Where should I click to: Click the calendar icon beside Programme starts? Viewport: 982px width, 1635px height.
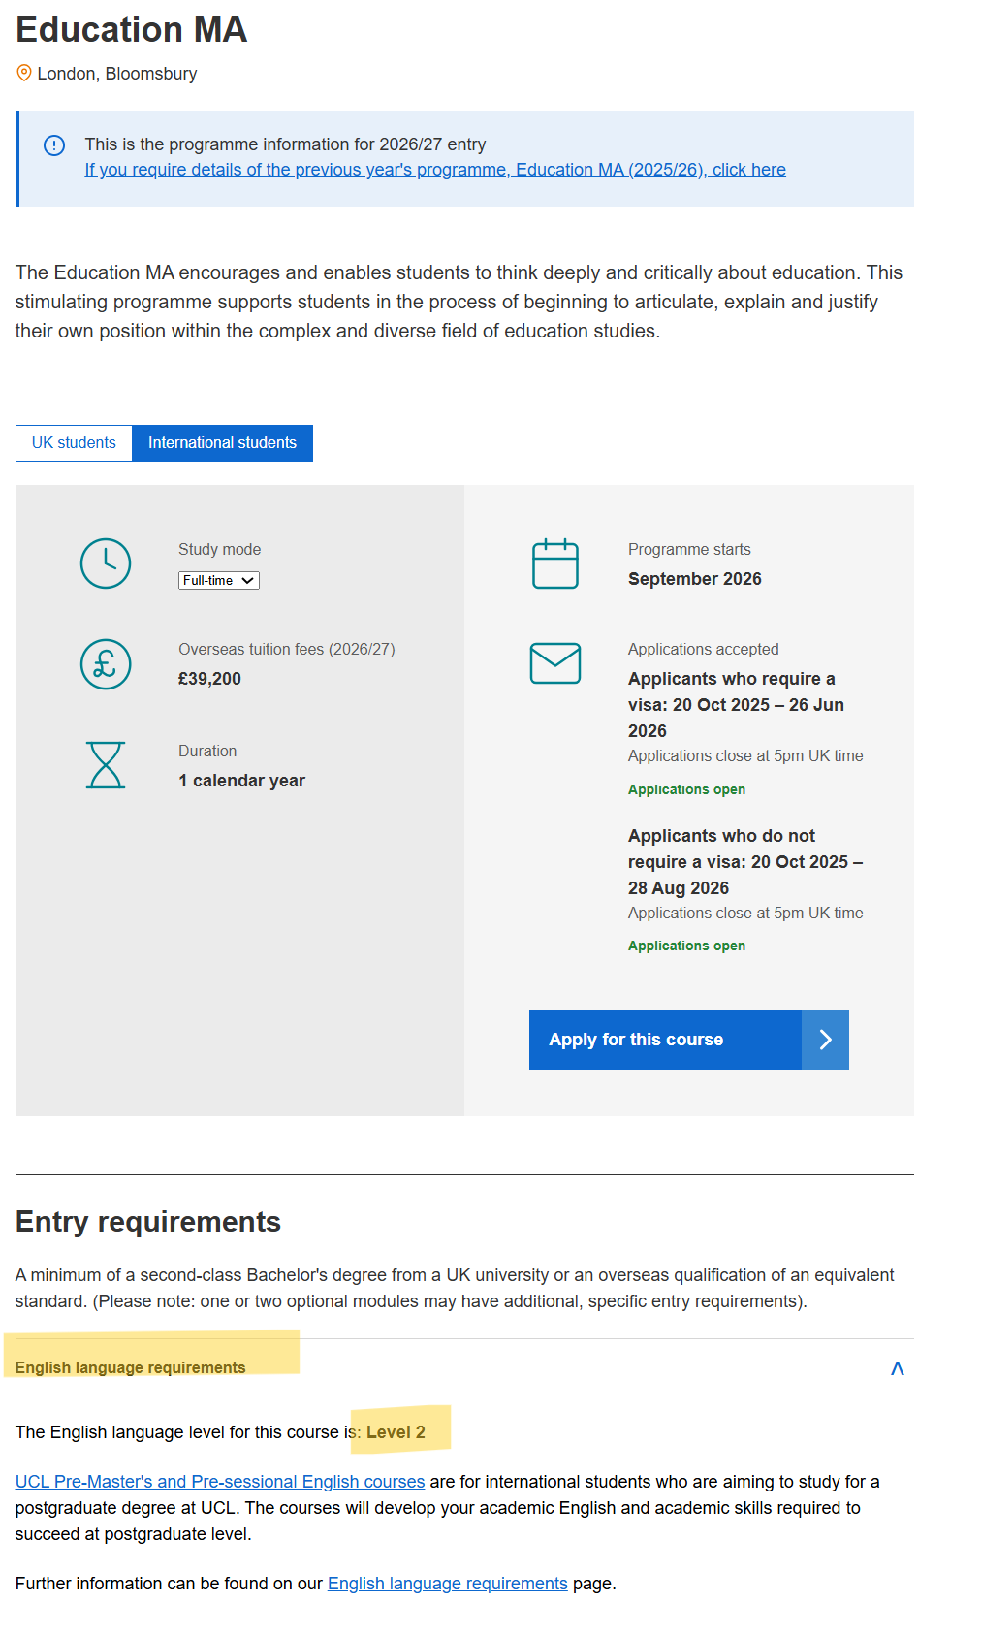pyautogui.click(x=555, y=563)
